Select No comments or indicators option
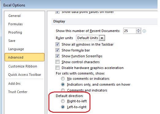The height and width of the screenshot is (114, 160). click(x=63, y=79)
